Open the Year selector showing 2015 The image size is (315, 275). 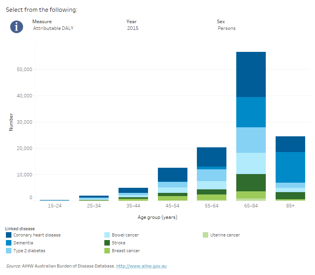coord(133,28)
